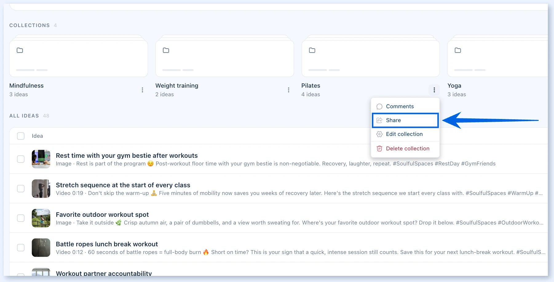The height and width of the screenshot is (282, 554).
Task: Click the share arrow icon in menu
Action: (x=379, y=120)
